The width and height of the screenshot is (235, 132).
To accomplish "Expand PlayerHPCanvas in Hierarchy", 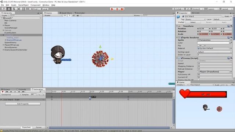I will (x=3, y=45).
